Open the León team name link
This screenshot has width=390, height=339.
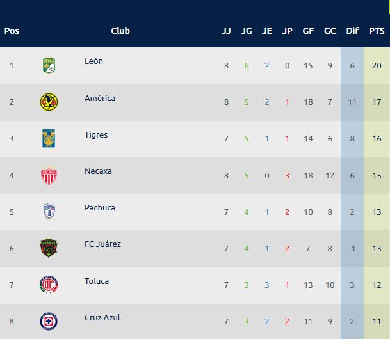(x=93, y=61)
